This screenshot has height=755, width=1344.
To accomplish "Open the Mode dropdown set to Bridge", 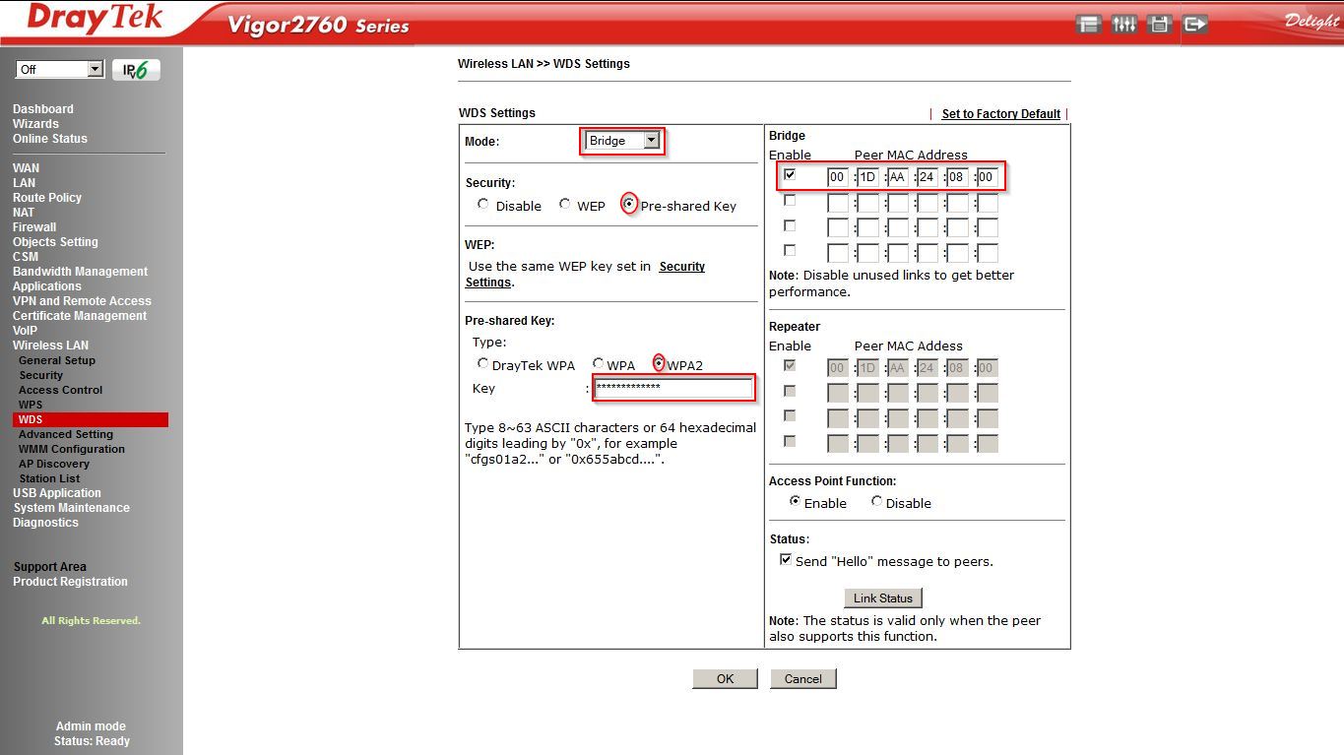I will [622, 141].
